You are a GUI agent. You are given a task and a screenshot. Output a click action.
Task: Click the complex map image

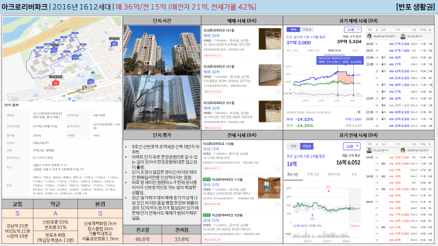[62, 59]
